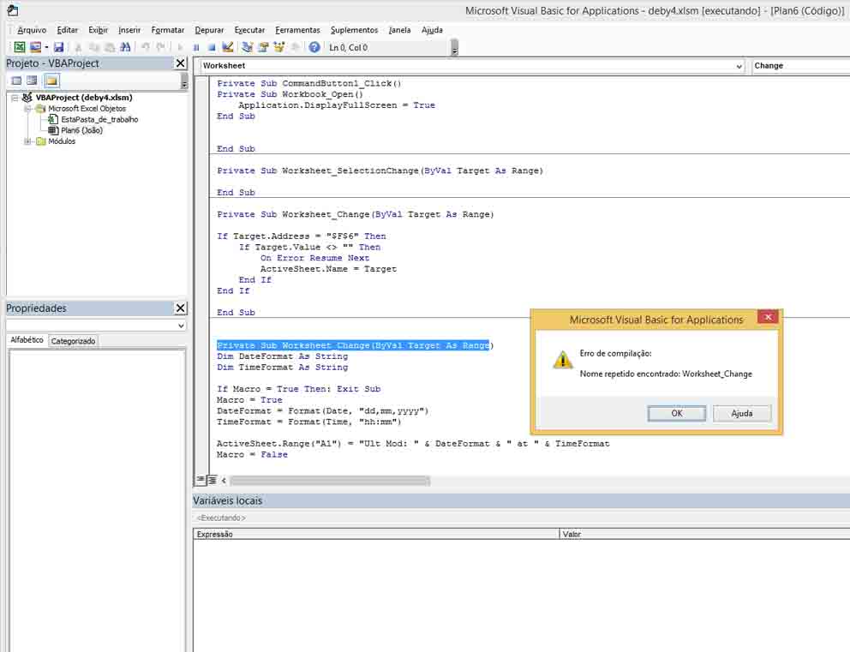Viewport: 850px width, 652px height.
Task: Open the Insert UserForm dropdown arrow
Action: [46, 47]
